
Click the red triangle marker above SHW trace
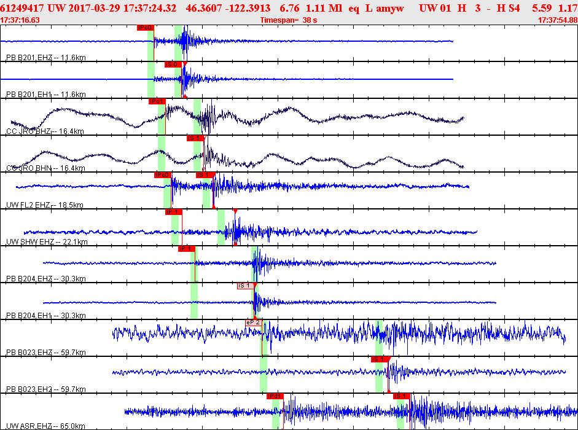pyautogui.click(x=235, y=211)
